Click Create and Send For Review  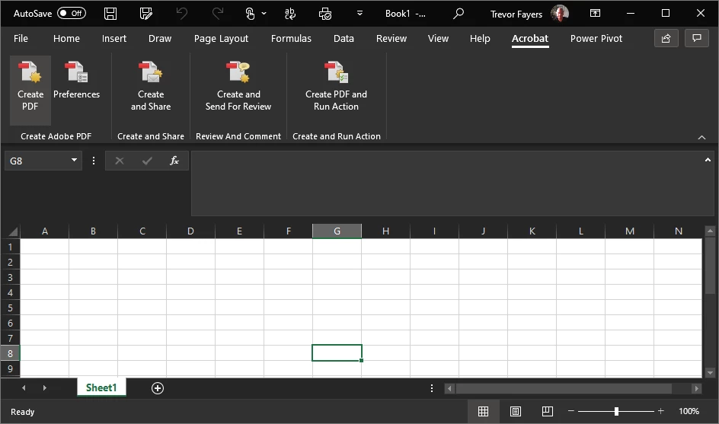pos(238,87)
